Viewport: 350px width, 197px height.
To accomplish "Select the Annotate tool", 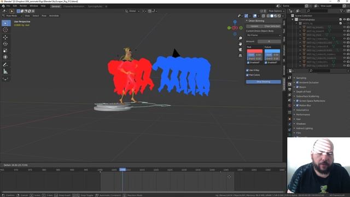I will click(5, 65).
